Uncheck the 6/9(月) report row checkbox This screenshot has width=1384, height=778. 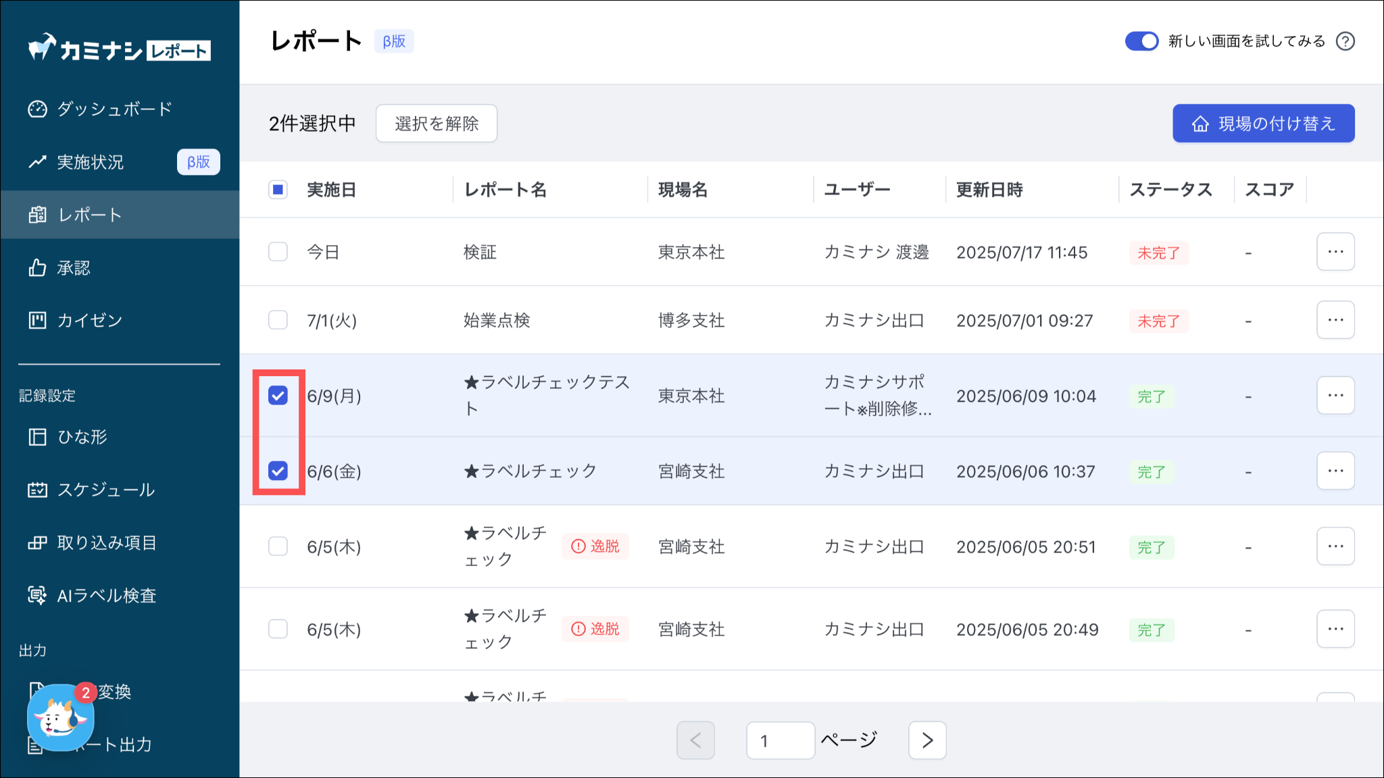[x=278, y=396]
